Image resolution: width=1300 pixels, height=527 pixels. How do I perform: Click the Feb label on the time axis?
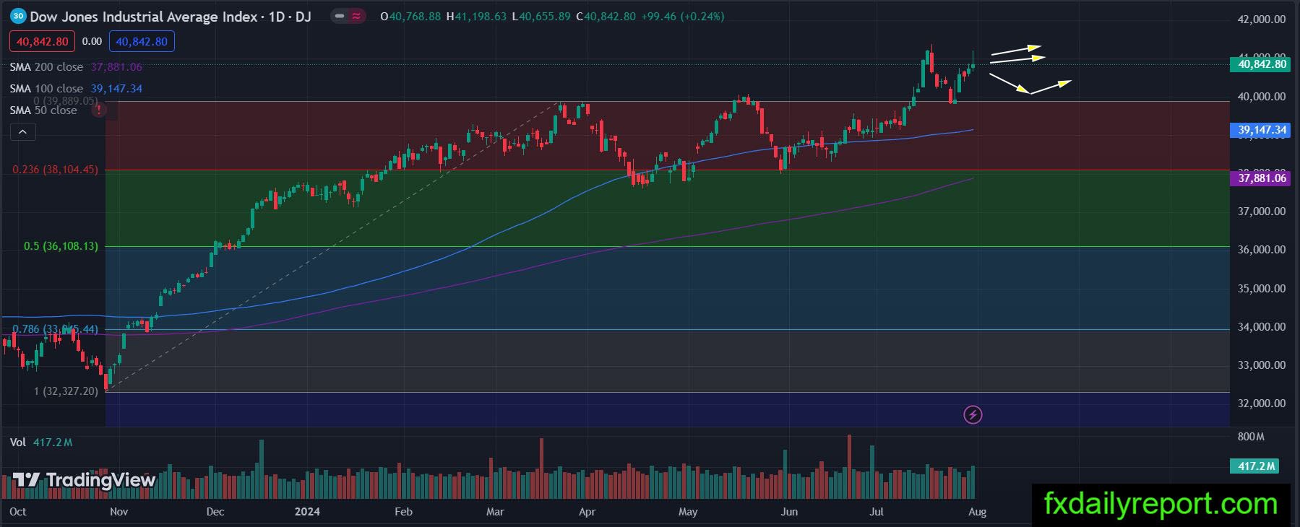coord(404,512)
